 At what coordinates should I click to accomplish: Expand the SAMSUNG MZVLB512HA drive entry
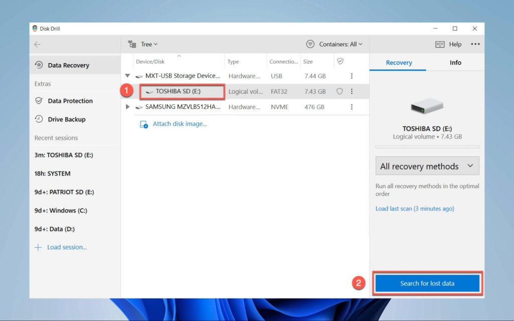[128, 107]
